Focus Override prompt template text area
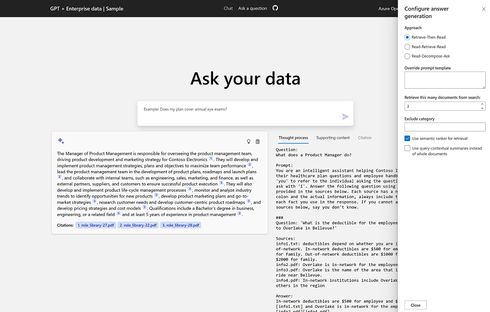The height and width of the screenshot is (312, 490). [445, 80]
